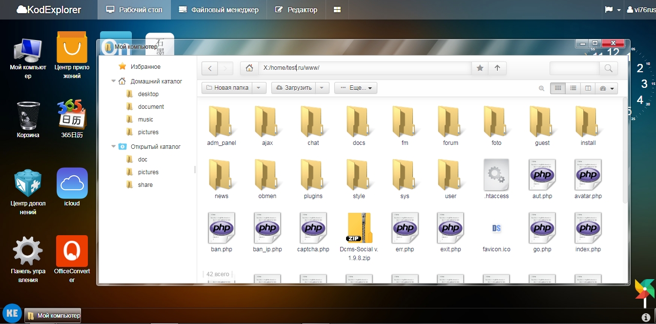Open the Dcms-Social zip archive file
This screenshot has width=656, height=324.
click(x=359, y=228)
